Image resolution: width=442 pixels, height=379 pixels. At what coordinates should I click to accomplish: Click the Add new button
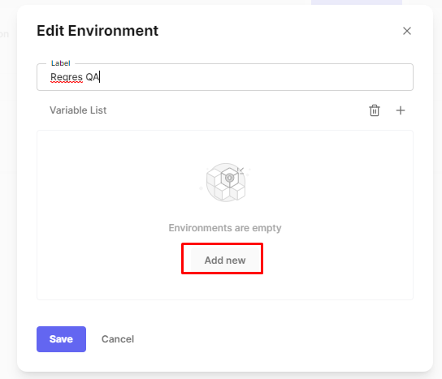coord(225,261)
